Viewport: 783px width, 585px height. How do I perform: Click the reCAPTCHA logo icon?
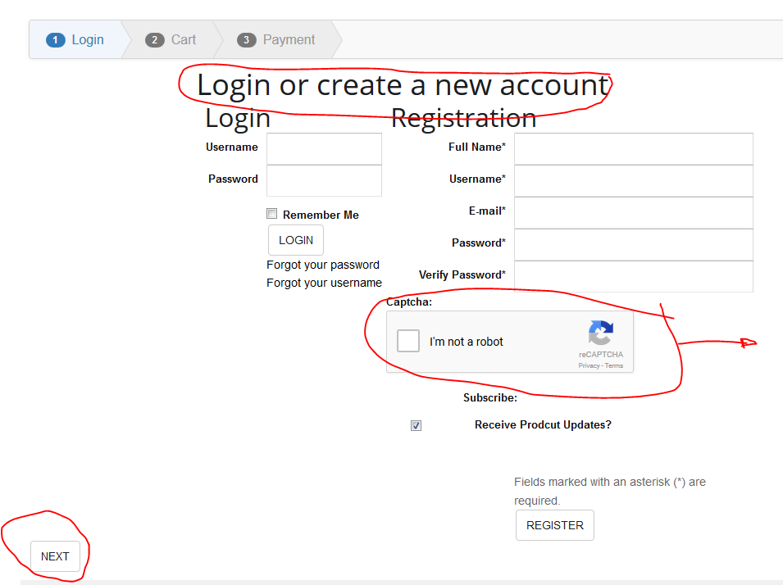click(x=600, y=333)
